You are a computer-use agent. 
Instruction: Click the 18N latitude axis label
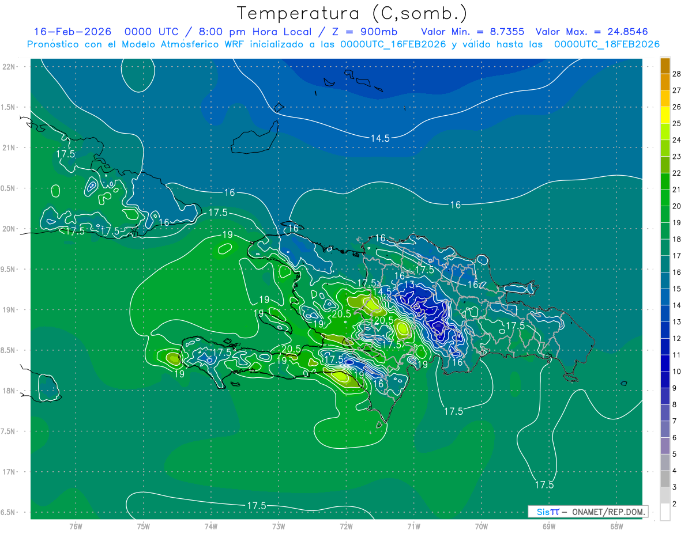click(9, 391)
